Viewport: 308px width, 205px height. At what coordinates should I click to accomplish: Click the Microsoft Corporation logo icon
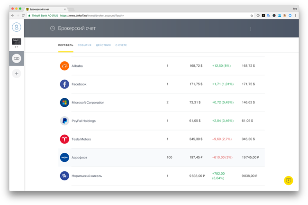(64, 102)
